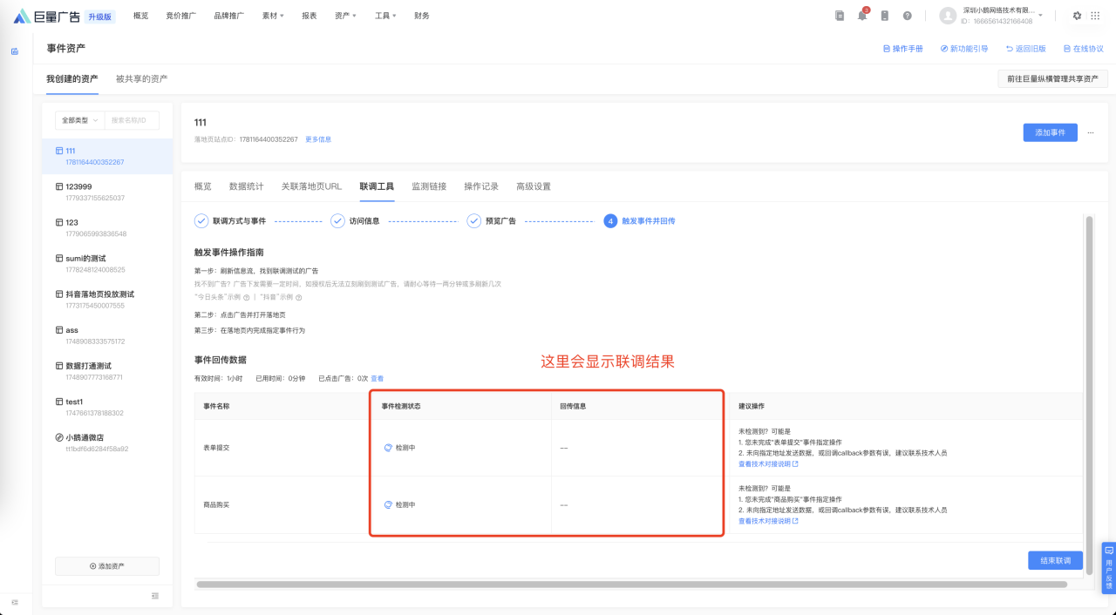This screenshot has width=1116, height=615.
Task: Click the left sidebar asset icon
Action: point(15,51)
